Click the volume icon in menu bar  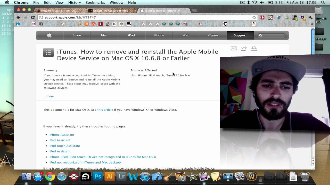coord(262,3)
